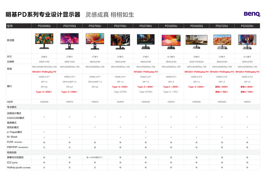
Task: Click the 款式图 row label
Action: coord(10,40)
